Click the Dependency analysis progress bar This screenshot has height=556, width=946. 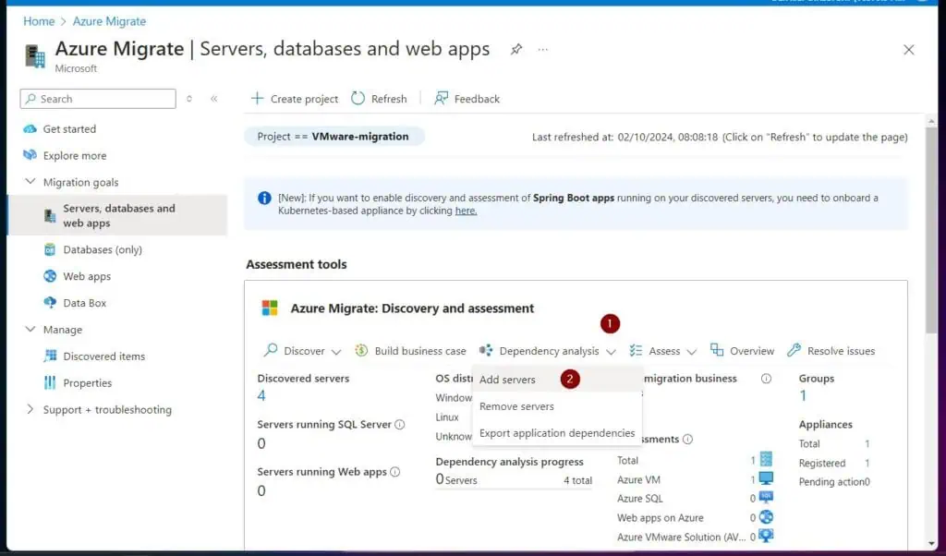pos(514,489)
